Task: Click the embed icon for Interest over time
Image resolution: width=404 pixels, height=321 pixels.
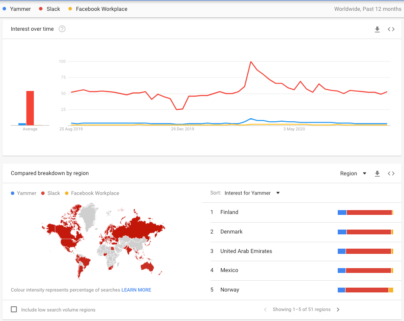Action: click(391, 29)
